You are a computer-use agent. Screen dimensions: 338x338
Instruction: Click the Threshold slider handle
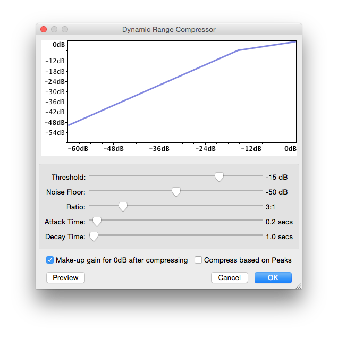pos(218,177)
